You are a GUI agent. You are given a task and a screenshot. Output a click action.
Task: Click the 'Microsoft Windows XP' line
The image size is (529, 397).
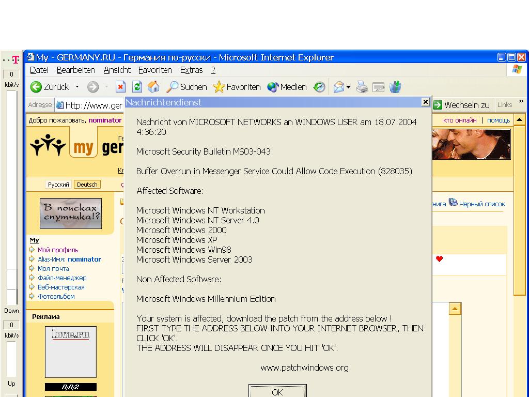click(177, 240)
